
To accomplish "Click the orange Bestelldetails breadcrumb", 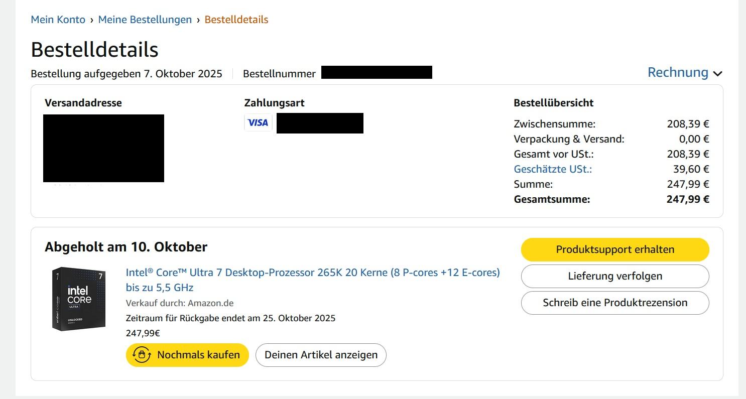I will click(236, 20).
